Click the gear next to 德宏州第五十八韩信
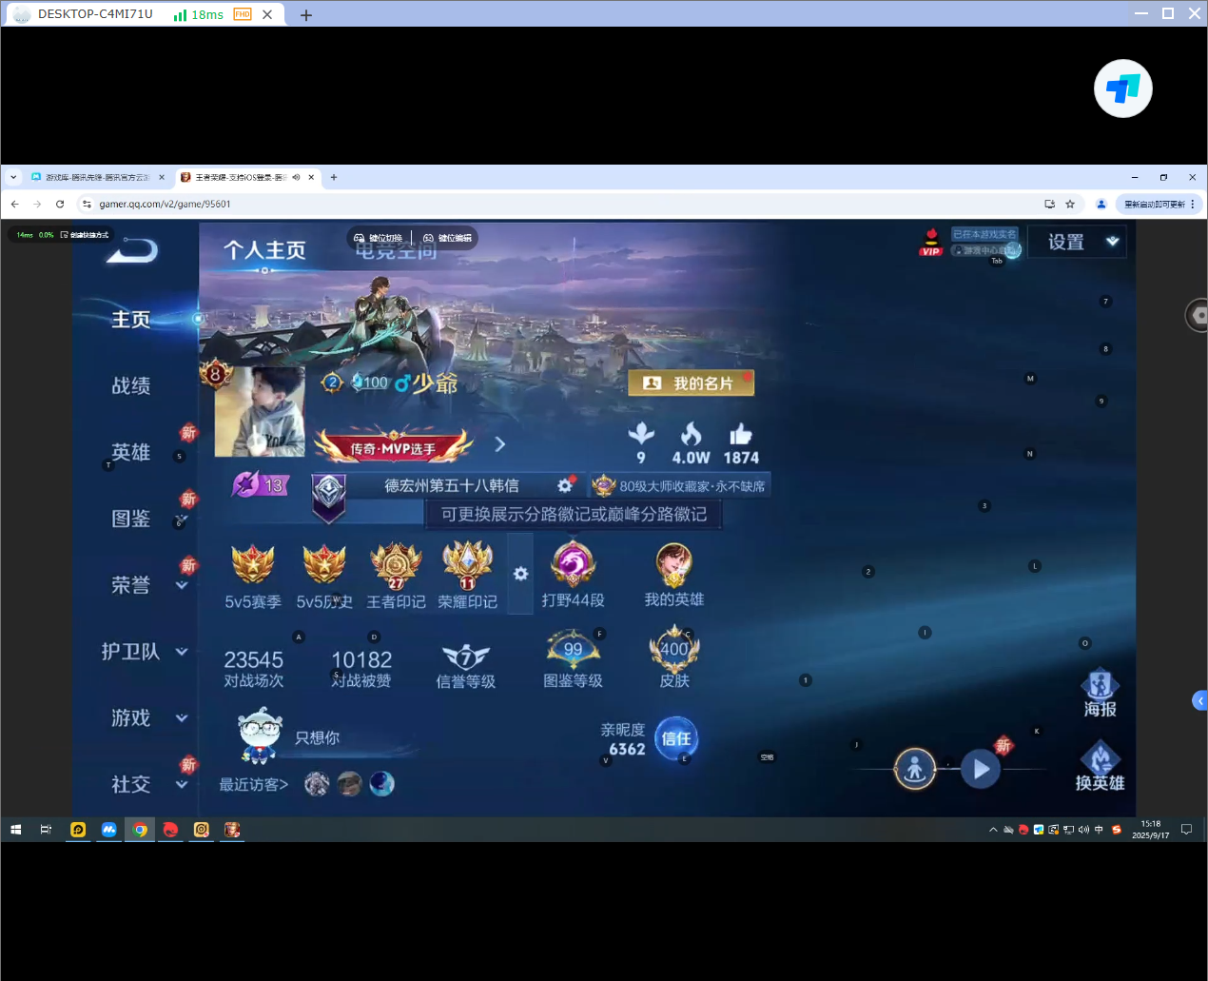 (565, 485)
